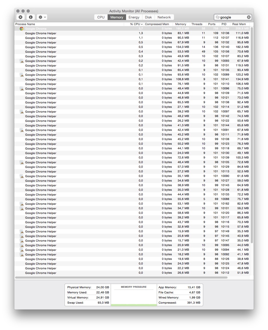The image size is (268, 330).
Task: Click helper icon in PID 10145 row
Action: [22, 236]
